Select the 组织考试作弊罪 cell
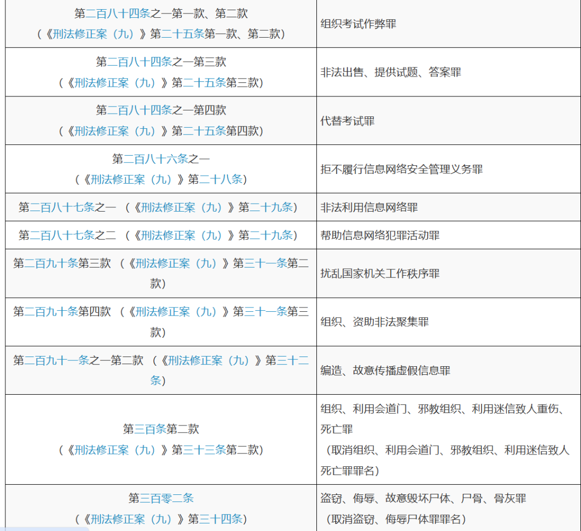Image resolution: width=581 pixels, height=531 pixels. point(448,24)
